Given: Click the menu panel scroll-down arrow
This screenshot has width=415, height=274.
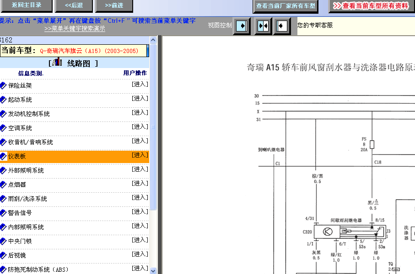Looking at the screenshot, I should tap(153, 271).
